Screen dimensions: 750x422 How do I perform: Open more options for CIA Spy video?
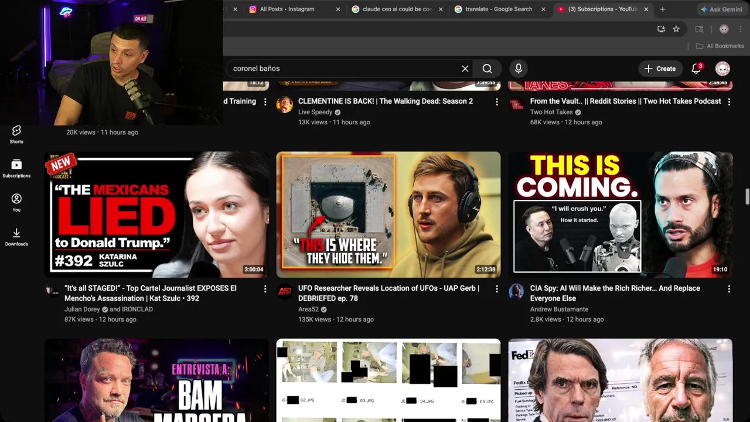729,289
